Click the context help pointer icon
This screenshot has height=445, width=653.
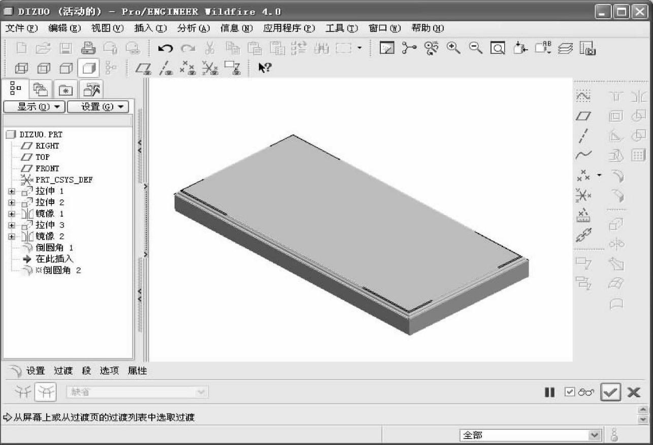pos(265,68)
